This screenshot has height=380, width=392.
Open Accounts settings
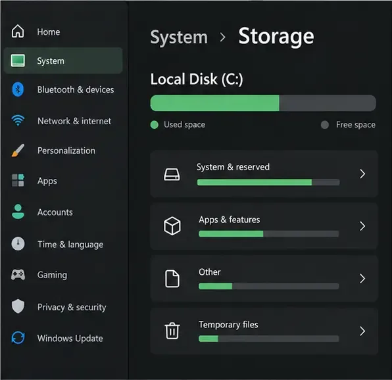pos(63,212)
